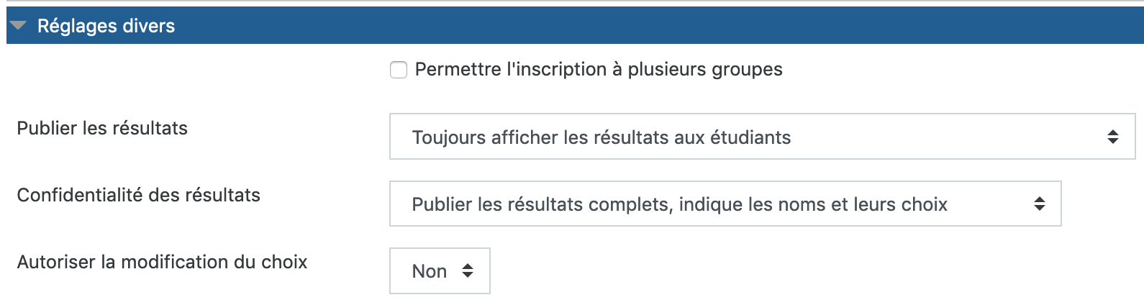This screenshot has height=305, width=1144.
Task: Click the Permettre l'inscription à plusieurs groupes label
Action: 598,69
